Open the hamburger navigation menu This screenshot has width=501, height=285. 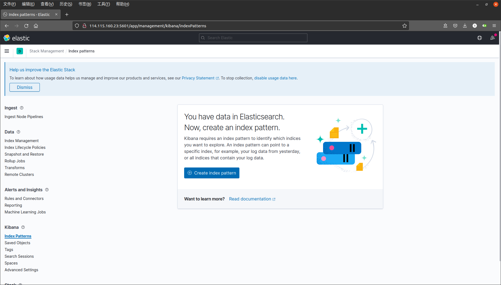pyautogui.click(x=7, y=51)
